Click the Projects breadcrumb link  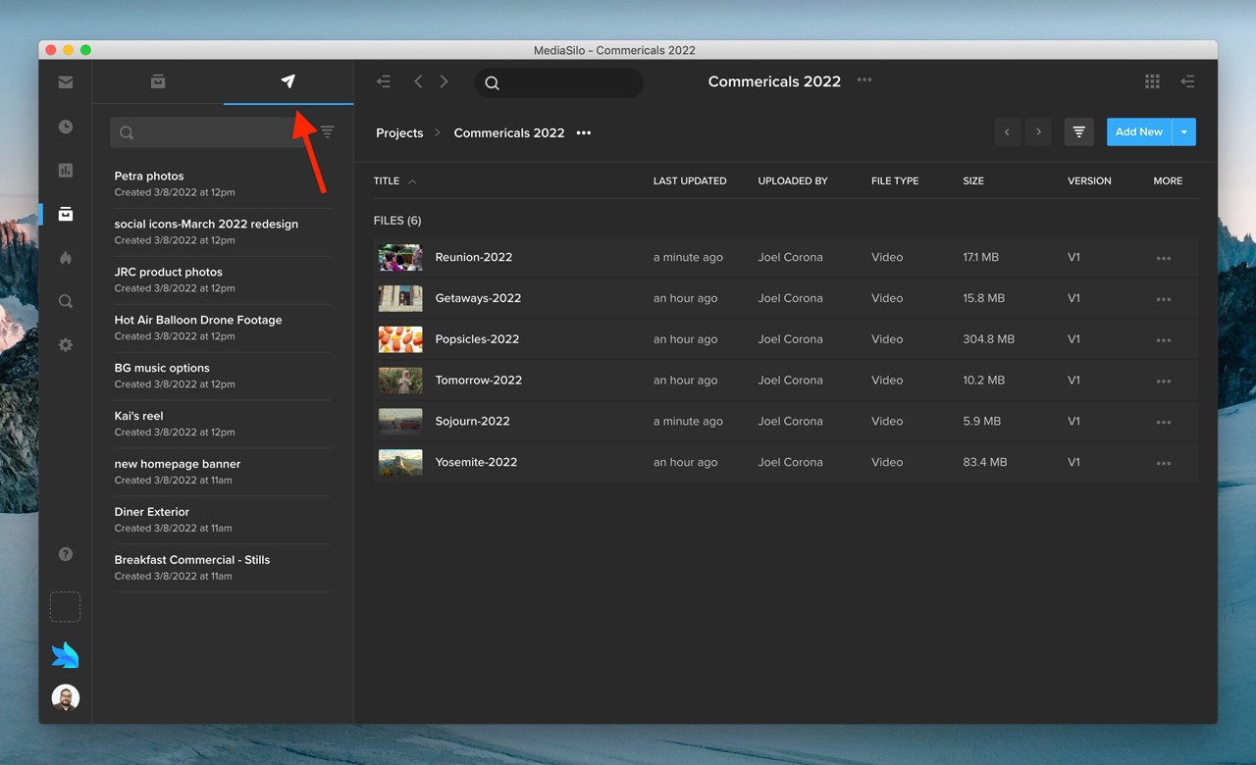click(x=399, y=132)
